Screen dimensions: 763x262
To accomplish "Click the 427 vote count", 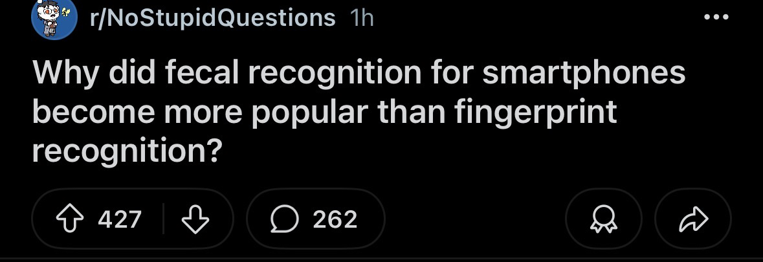I will tap(120, 219).
